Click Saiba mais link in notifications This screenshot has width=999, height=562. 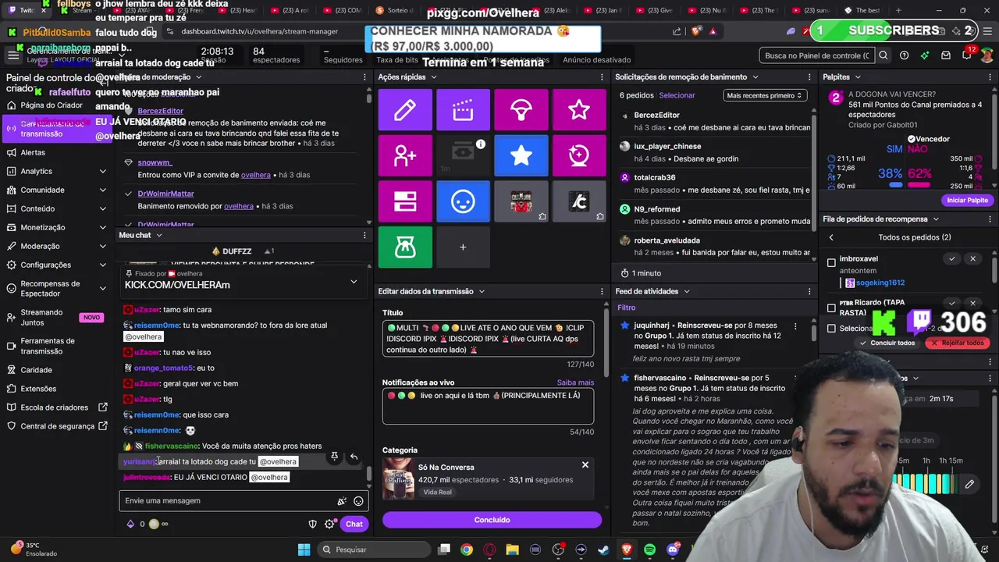[575, 382]
